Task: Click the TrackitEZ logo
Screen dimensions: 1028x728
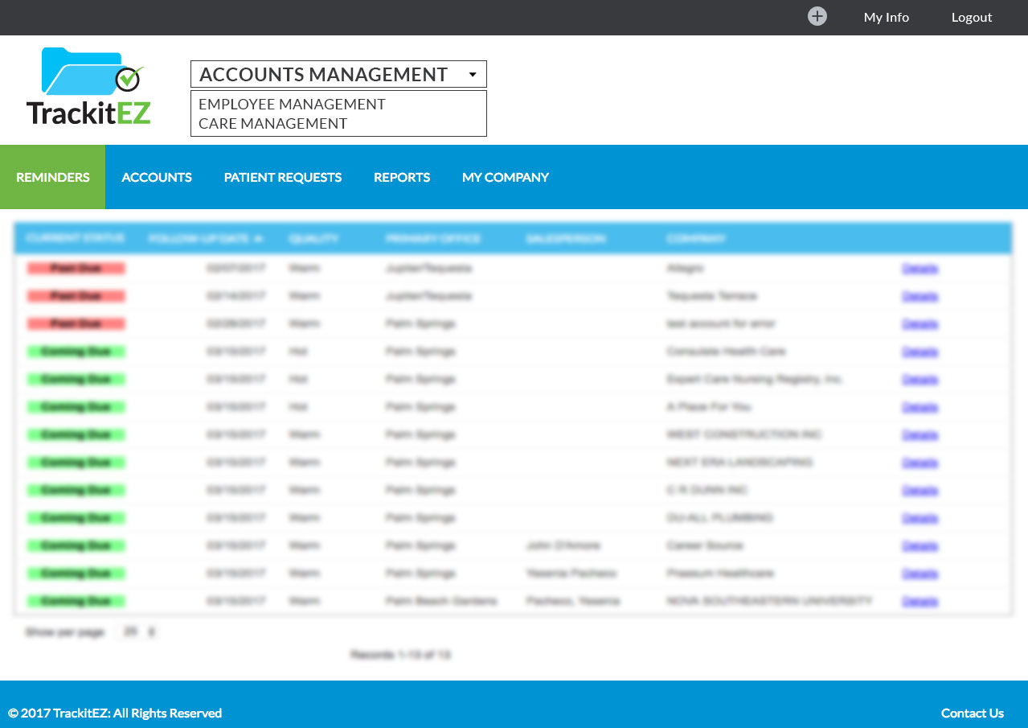Action: coord(89,87)
